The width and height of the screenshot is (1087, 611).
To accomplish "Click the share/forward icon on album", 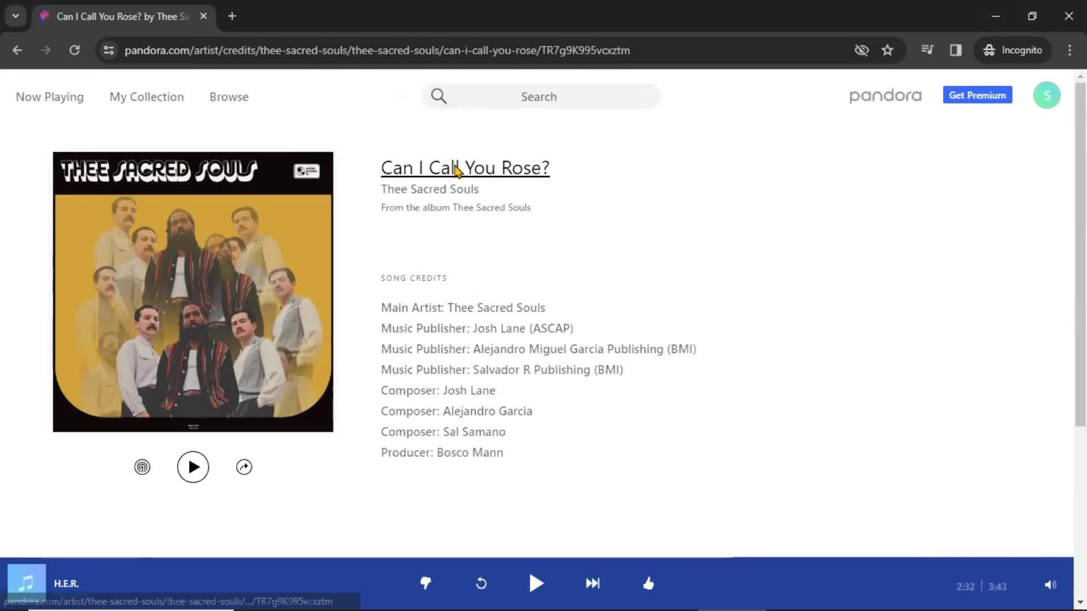I will point(243,466).
